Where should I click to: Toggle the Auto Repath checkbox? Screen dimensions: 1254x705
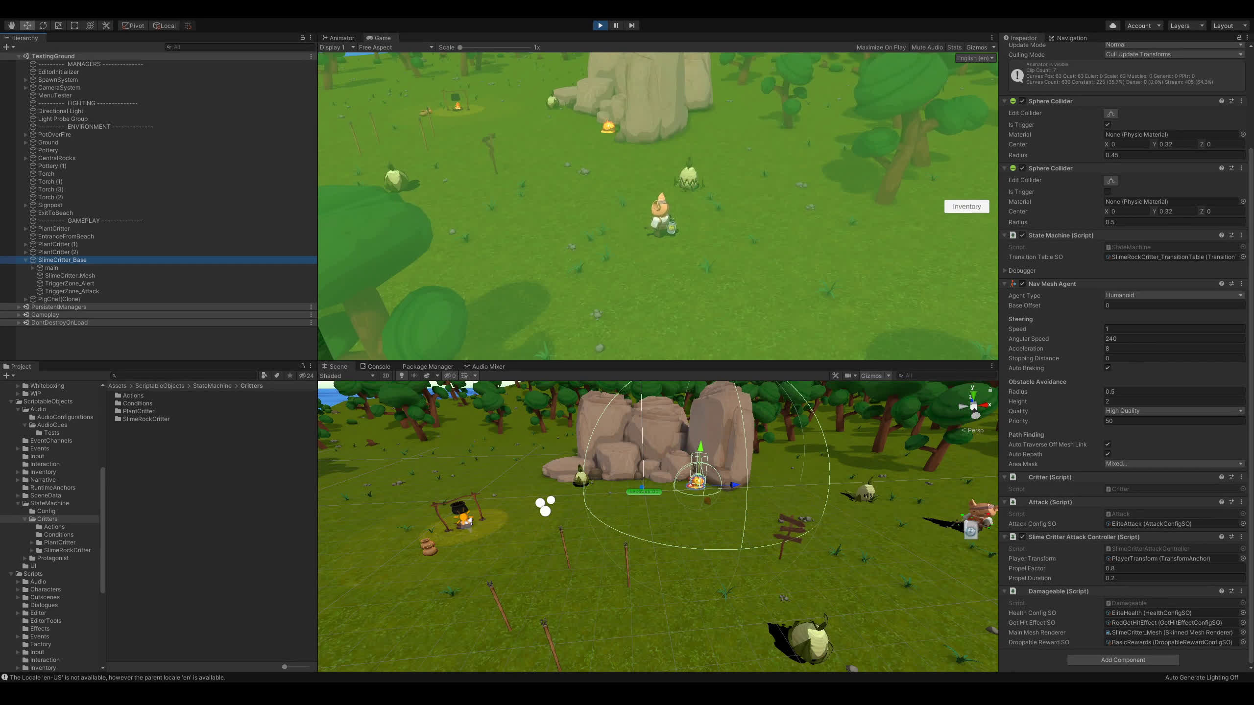coord(1108,454)
